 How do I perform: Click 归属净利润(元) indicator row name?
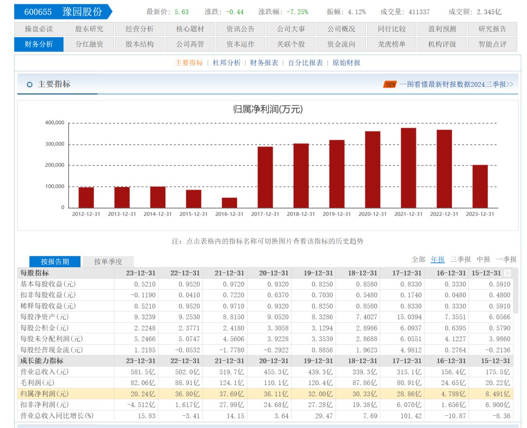(45, 394)
